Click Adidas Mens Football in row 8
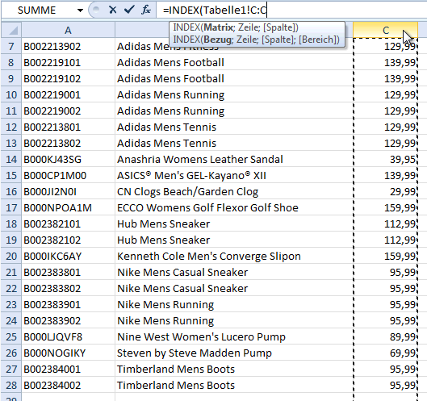 [x=234, y=62]
